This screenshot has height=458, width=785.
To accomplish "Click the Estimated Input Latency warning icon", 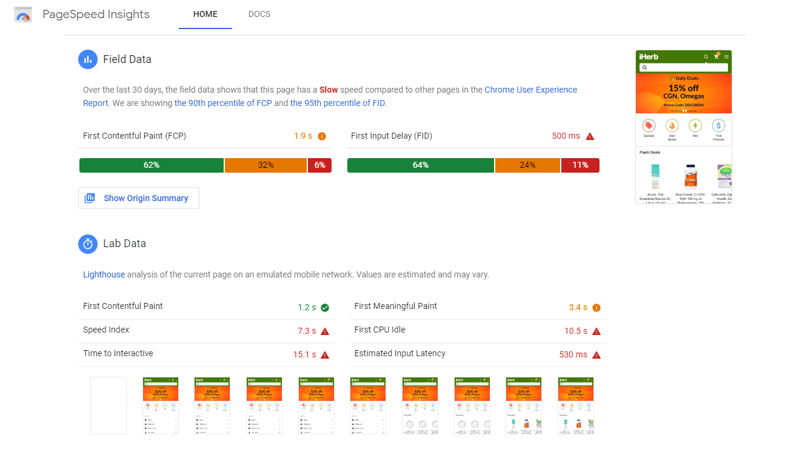I will pos(596,354).
